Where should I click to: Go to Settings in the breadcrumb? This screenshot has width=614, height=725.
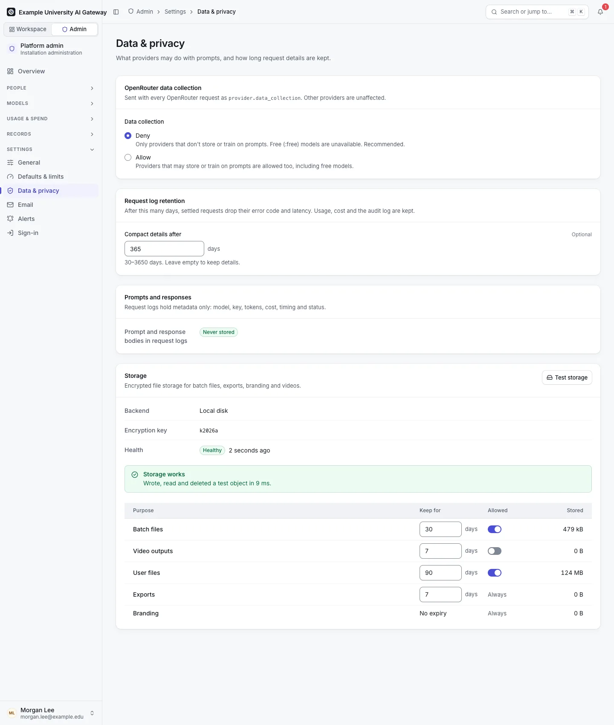175,12
